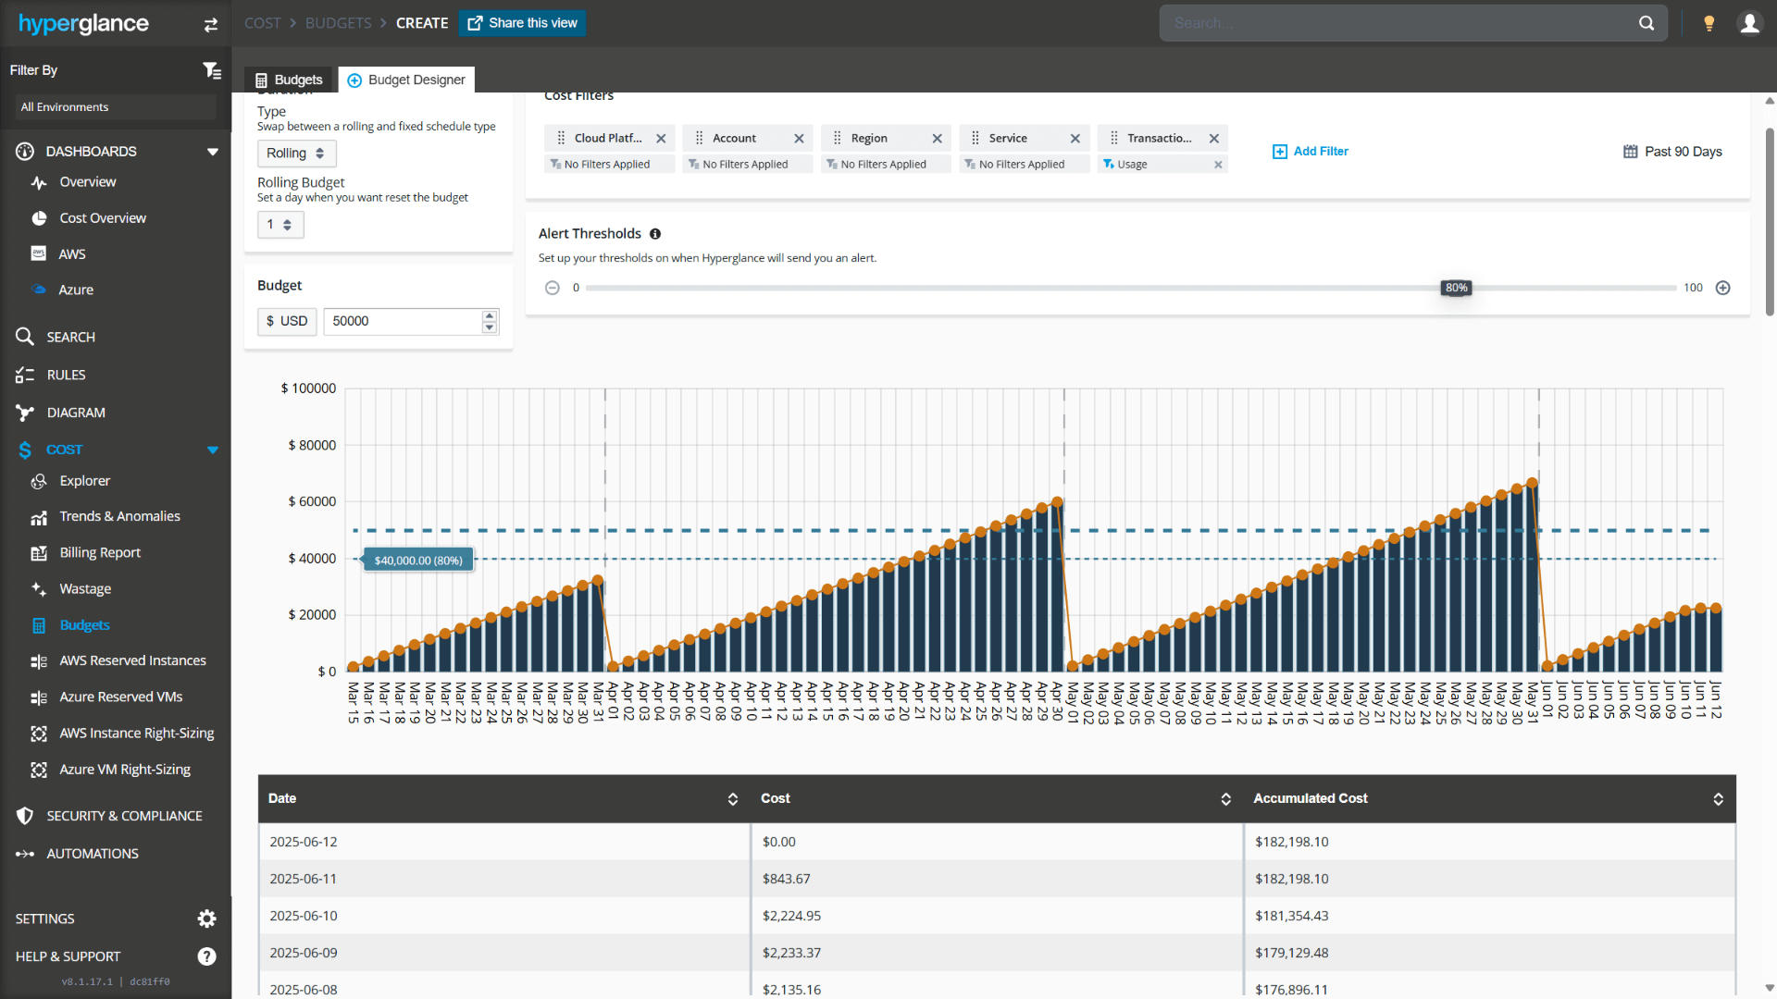Click BUDGETS breadcrumb link
Image resolution: width=1777 pixels, height=999 pixels.
pos(338,23)
